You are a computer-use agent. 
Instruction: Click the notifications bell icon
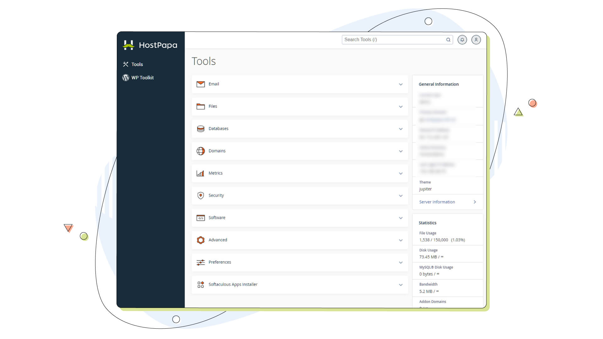[x=462, y=40]
